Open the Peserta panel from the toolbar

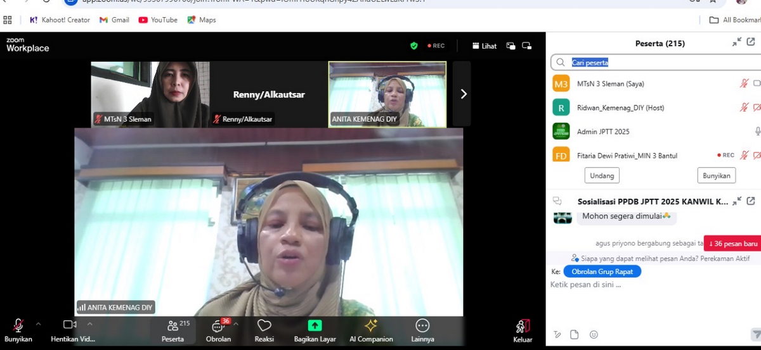172,326
